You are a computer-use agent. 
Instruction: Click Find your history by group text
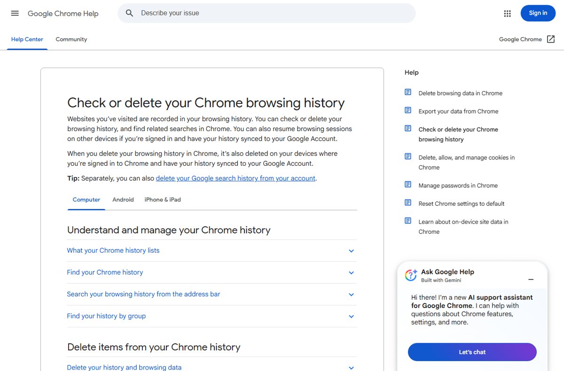pyautogui.click(x=106, y=316)
